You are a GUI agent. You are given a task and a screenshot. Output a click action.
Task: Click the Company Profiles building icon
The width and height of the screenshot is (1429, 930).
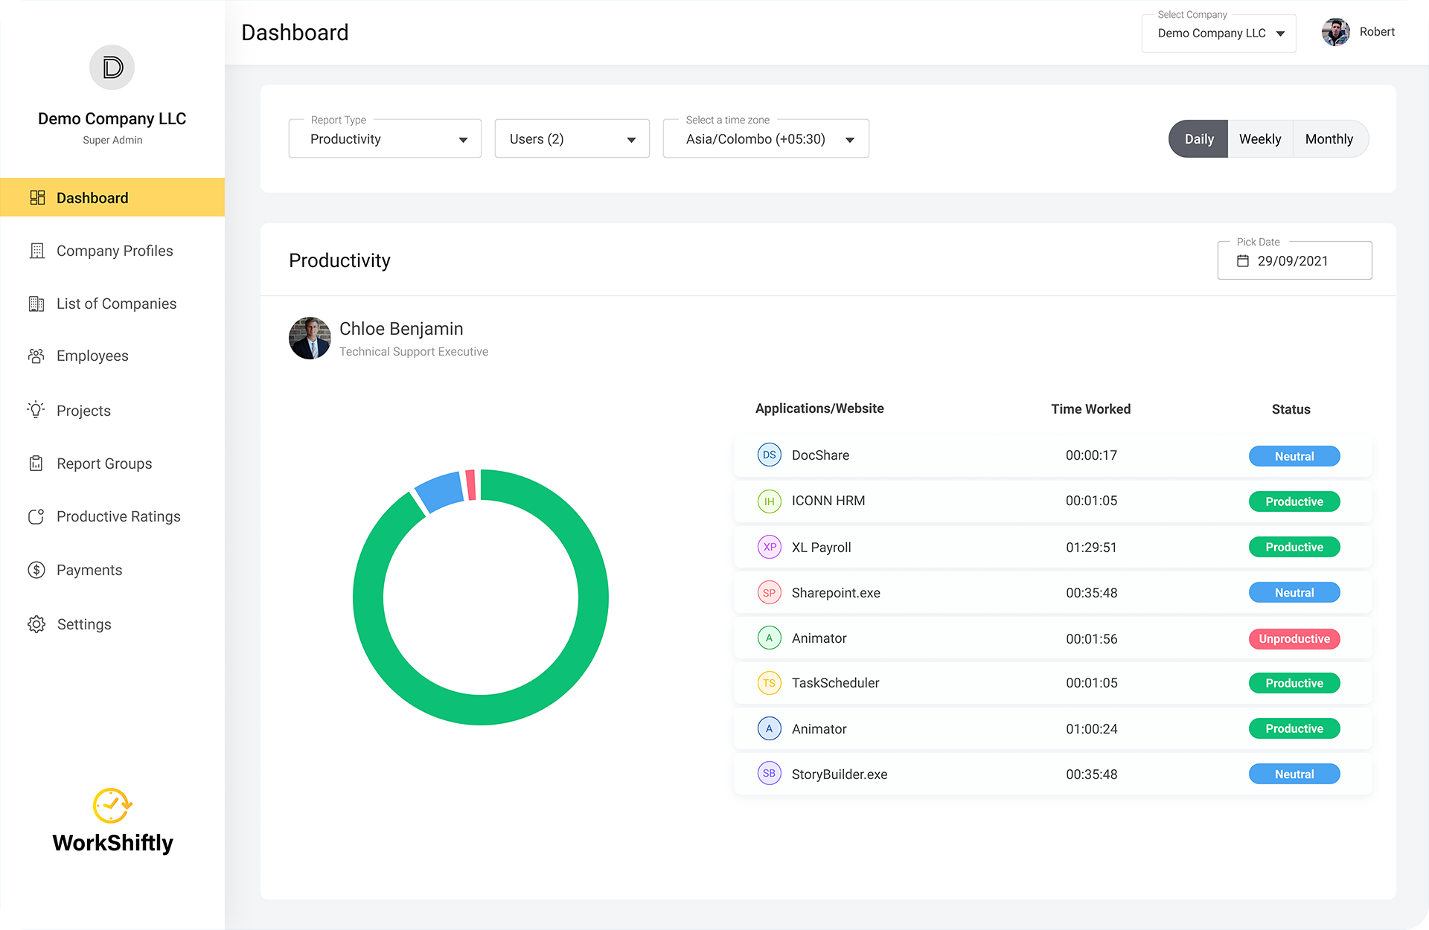pos(36,251)
